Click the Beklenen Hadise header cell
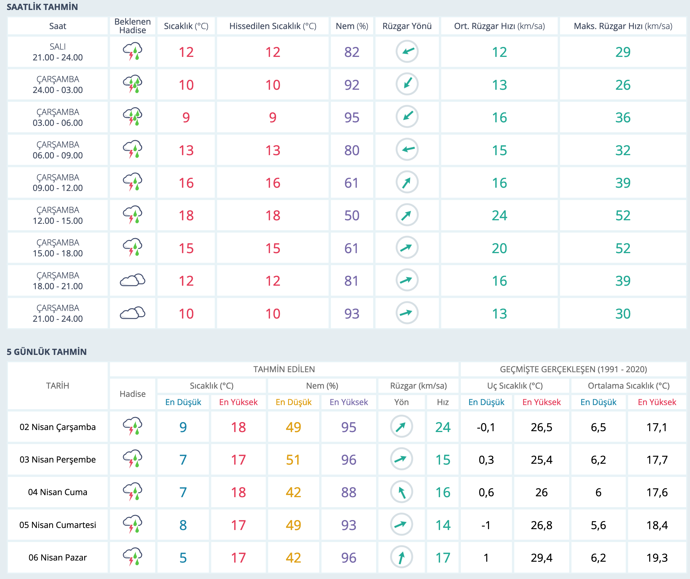The width and height of the screenshot is (690, 579). point(132,26)
